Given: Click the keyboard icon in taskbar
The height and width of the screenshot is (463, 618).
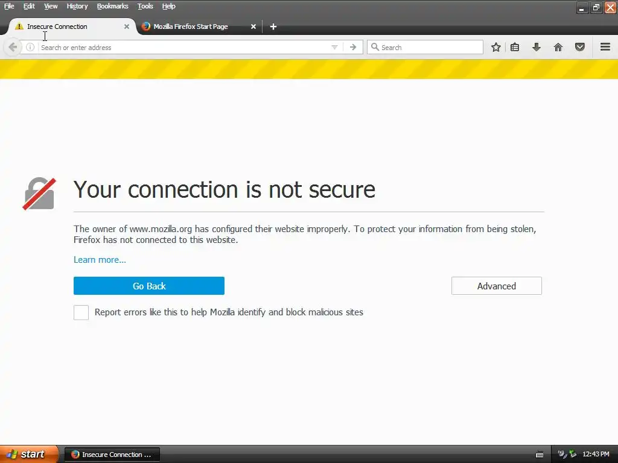Looking at the screenshot, I should pos(540,455).
